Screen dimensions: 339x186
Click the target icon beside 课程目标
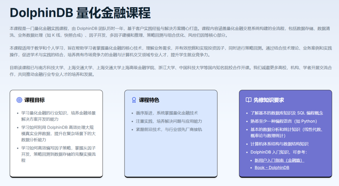(19, 100)
